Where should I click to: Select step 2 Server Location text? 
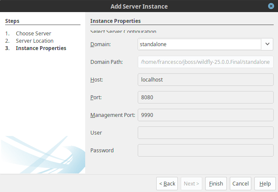(x=34, y=41)
